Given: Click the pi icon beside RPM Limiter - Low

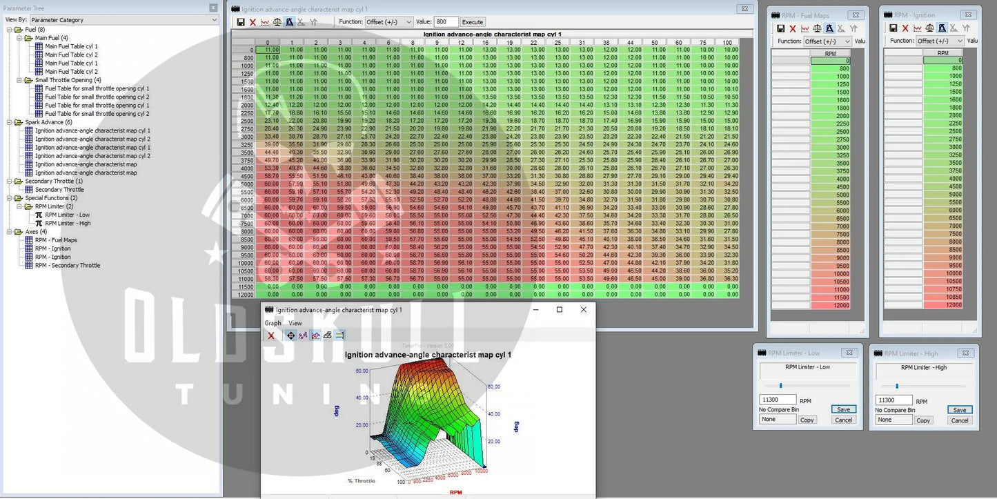Looking at the screenshot, I should (x=39, y=215).
